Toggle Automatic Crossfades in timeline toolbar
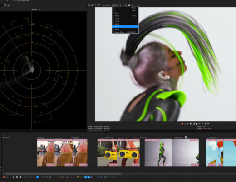 (x=88, y=177)
